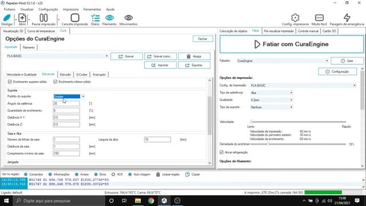Toggle the Diário log icon
Image resolution: width=366 pixels, height=206 pixels.
96,18
